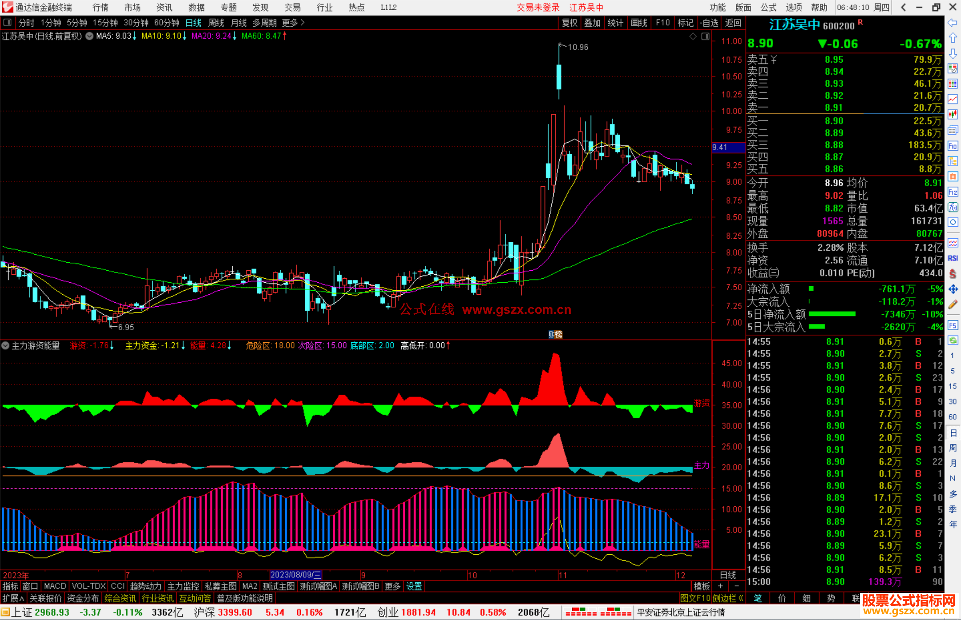Click the green refresh icon in sidebar
This screenshot has width=961, height=620.
[x=953, y=340]
